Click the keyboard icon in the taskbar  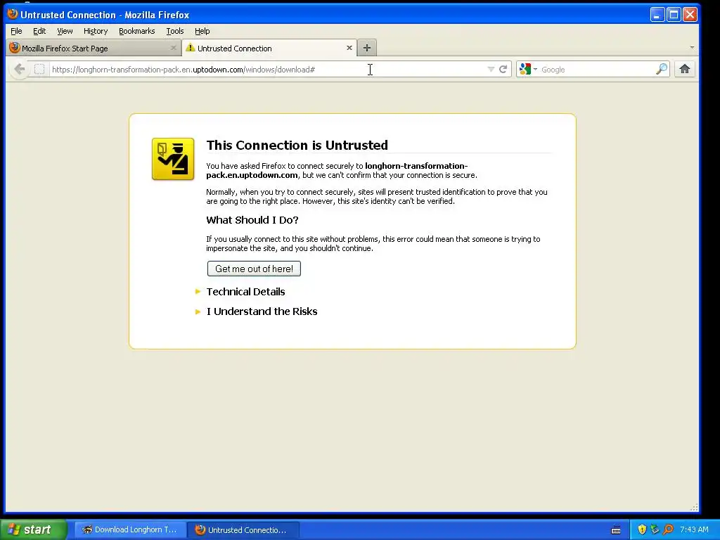[616, 530]
